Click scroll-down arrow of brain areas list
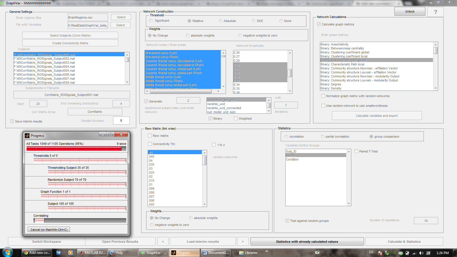This screenshot has height=257, width=457. pos(223,87)
